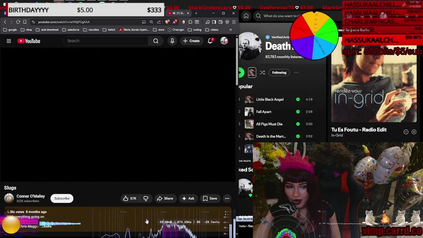Click the YouTube search magnifier button
Image resolution: width=423 pixels, height=238 pixels.
(156, 41)
